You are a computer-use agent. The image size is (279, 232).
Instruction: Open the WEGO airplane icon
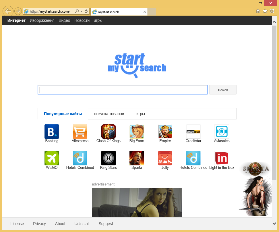(52, 158)
